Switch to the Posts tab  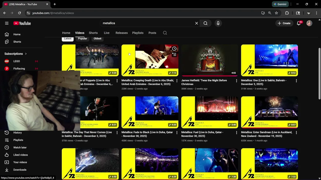(x=152, y=33)
